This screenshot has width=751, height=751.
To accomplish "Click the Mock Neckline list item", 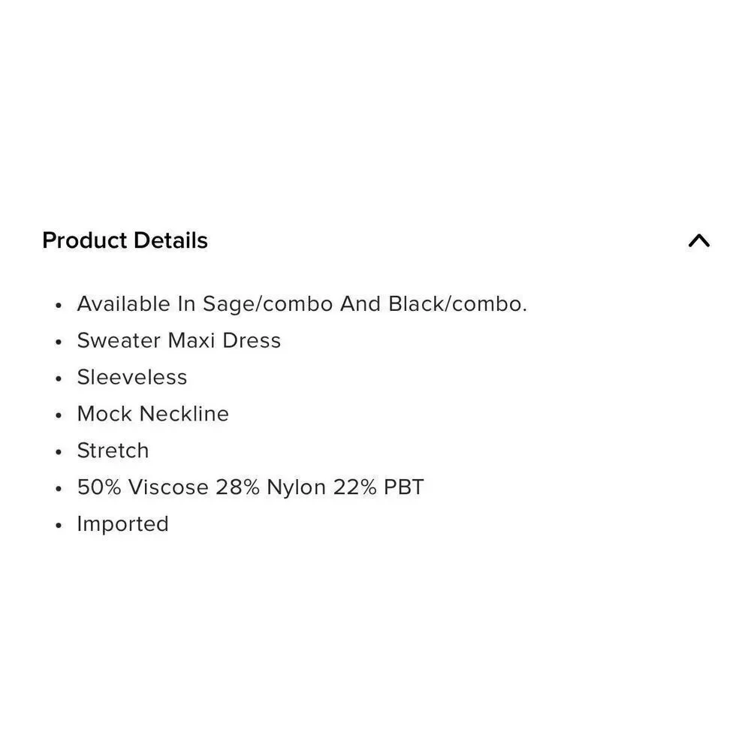I will 152,414.
